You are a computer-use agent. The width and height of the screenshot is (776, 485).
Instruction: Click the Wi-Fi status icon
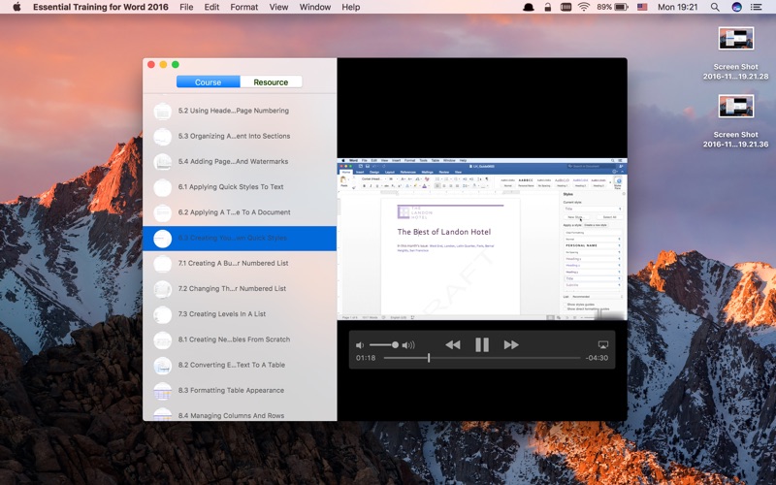point(584,7)
